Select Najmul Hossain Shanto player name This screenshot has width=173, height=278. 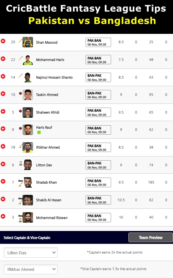pyautogui.click(x=54, y=77)
